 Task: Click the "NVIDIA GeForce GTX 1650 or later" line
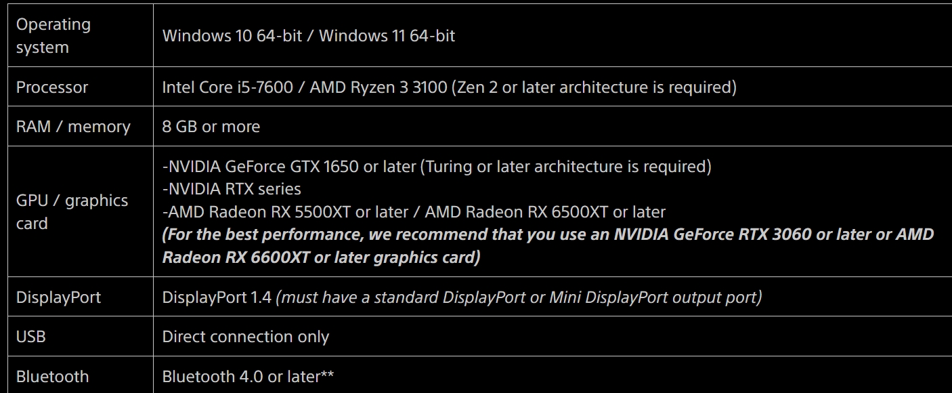pos(288,166)
